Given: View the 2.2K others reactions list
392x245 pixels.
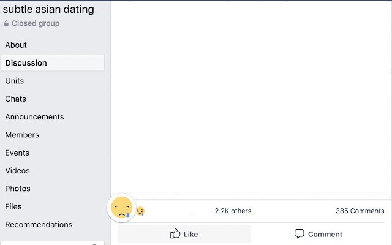Looking at the screenshot, I should click(x=233, y=211).
